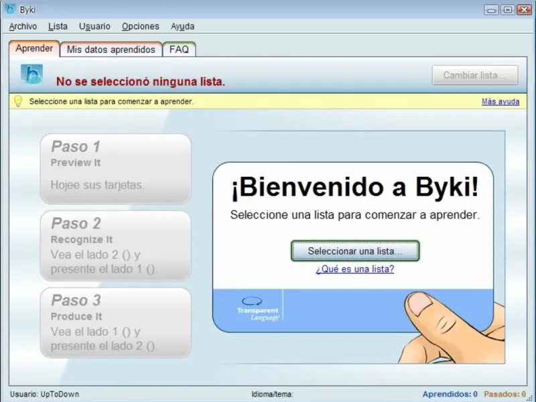The width and height of the screenshot is (536, 402).
Task: Click the hand holding card illustration
Action: 451,328
